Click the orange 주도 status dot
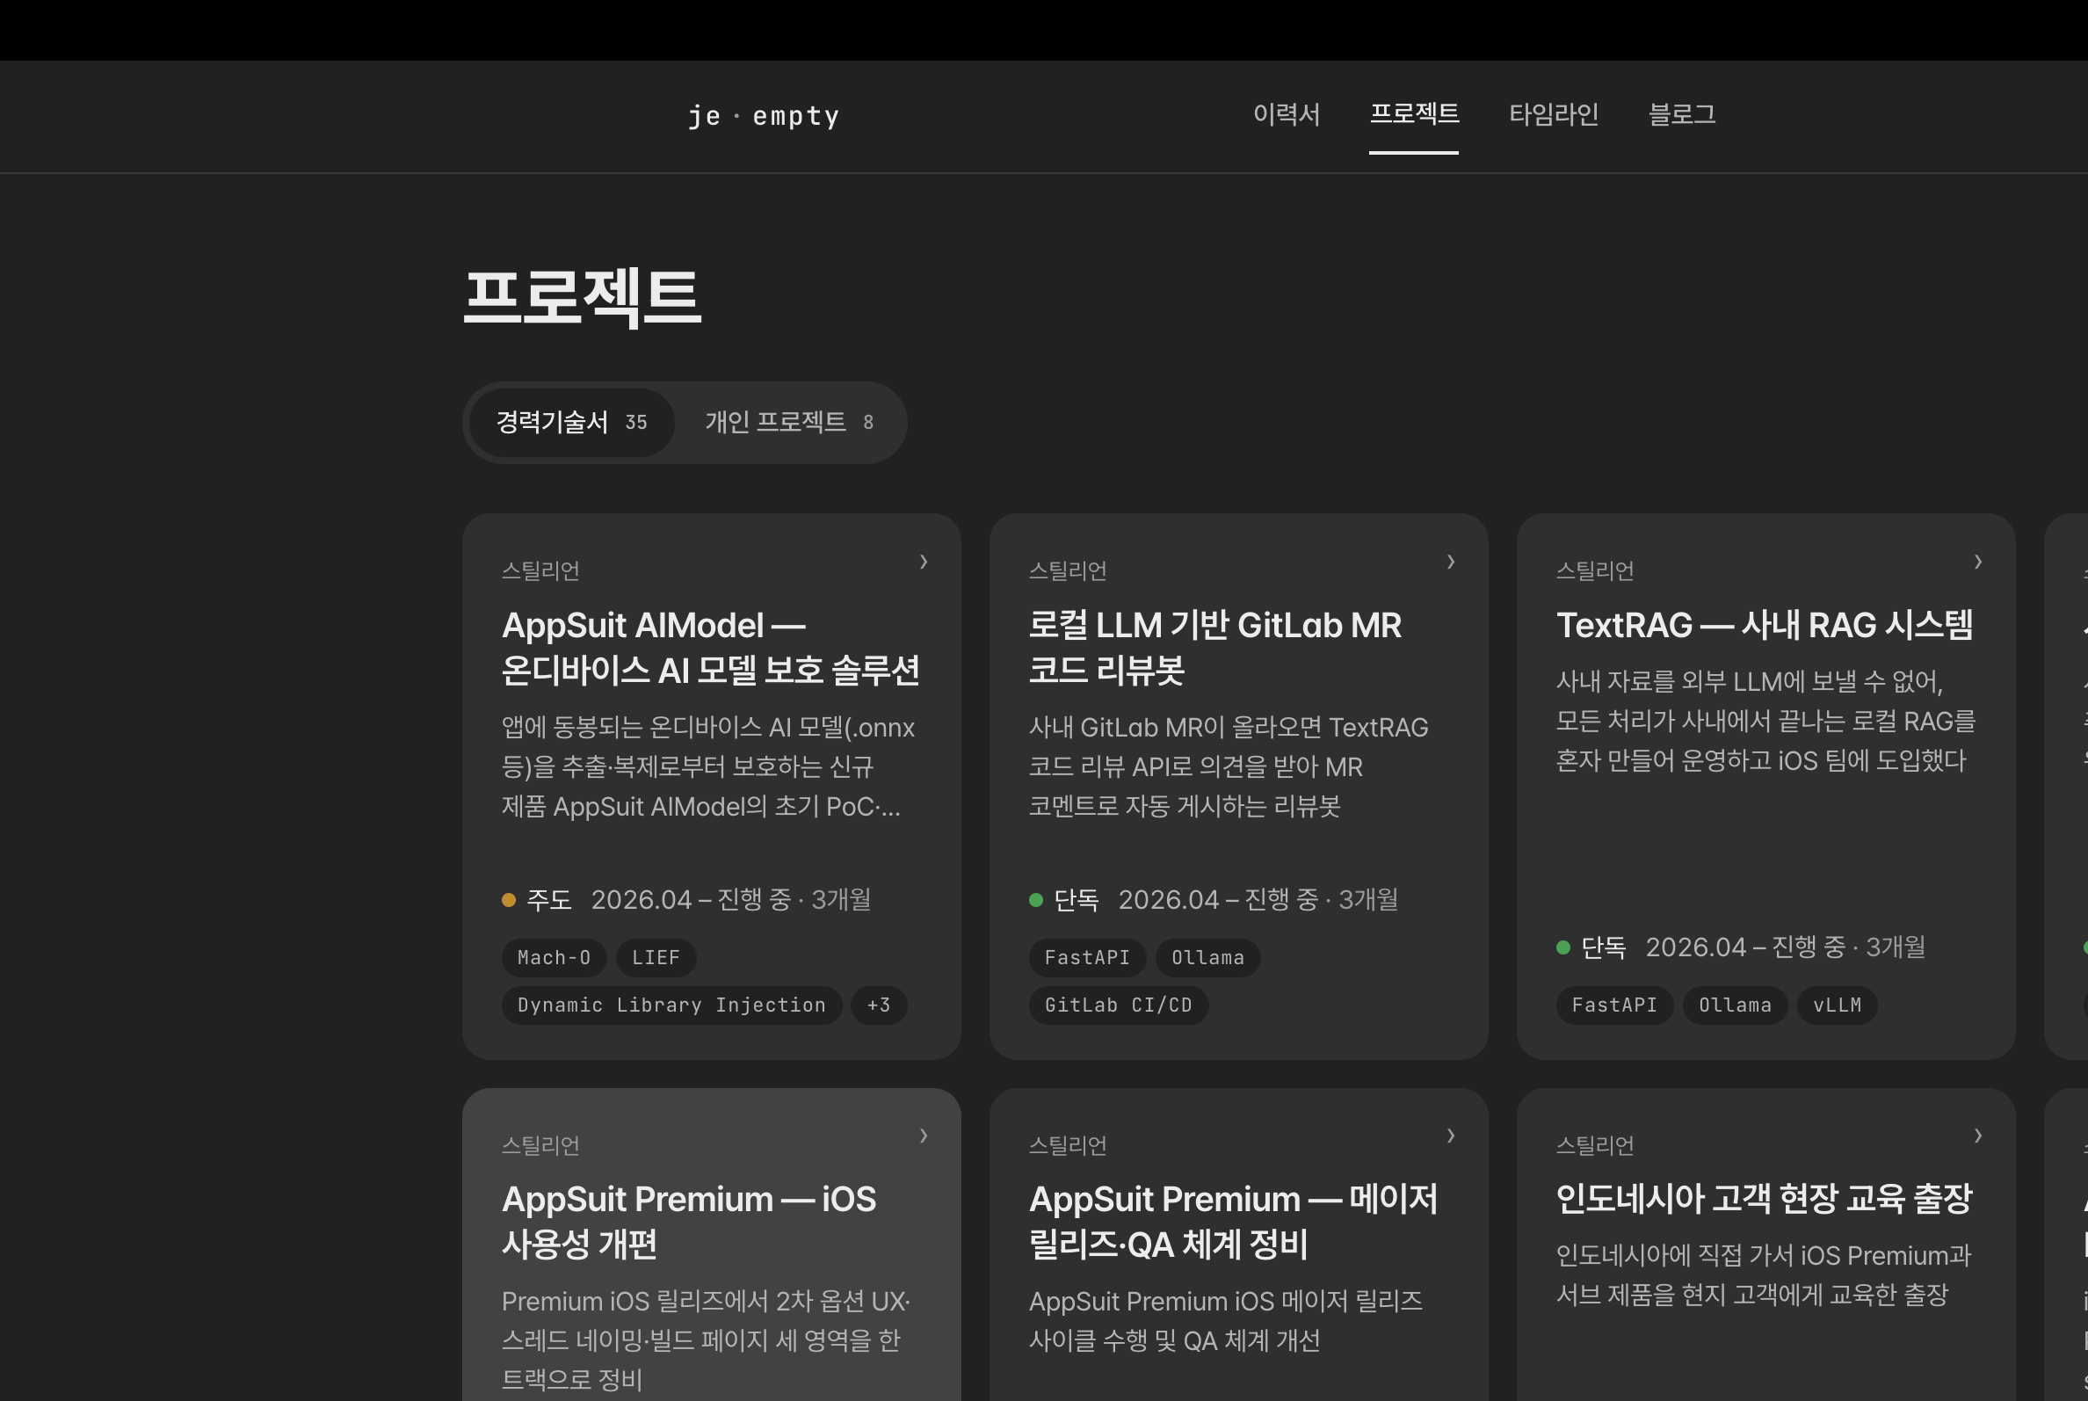The width and height of the screenshot is (2088, 1401). 508,900
